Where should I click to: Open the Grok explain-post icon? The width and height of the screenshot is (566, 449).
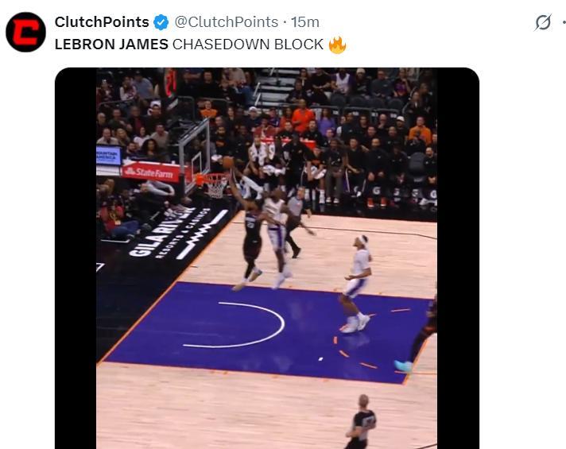click(x=543, y=22)
